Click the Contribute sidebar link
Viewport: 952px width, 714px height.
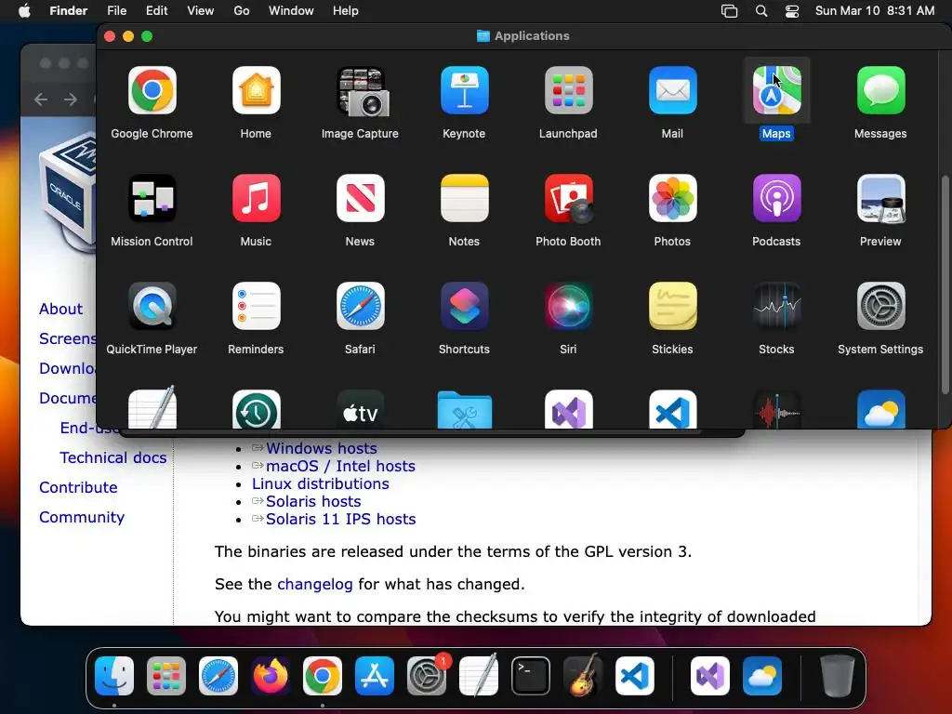coord(78,487)
